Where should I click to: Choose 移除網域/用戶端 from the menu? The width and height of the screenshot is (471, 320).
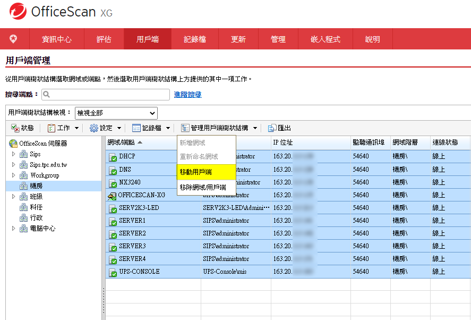(x=207, y=187)
